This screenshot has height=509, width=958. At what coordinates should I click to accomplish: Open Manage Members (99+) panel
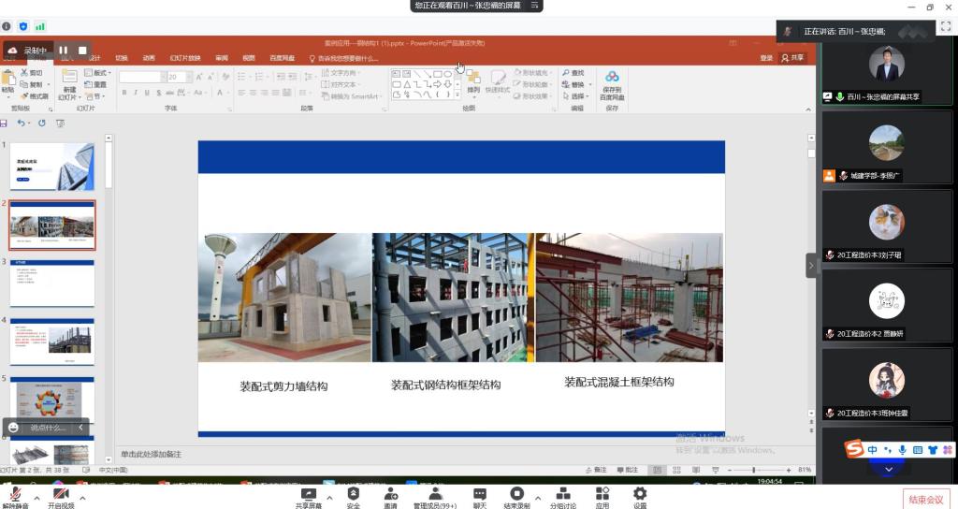pos(435,497)
